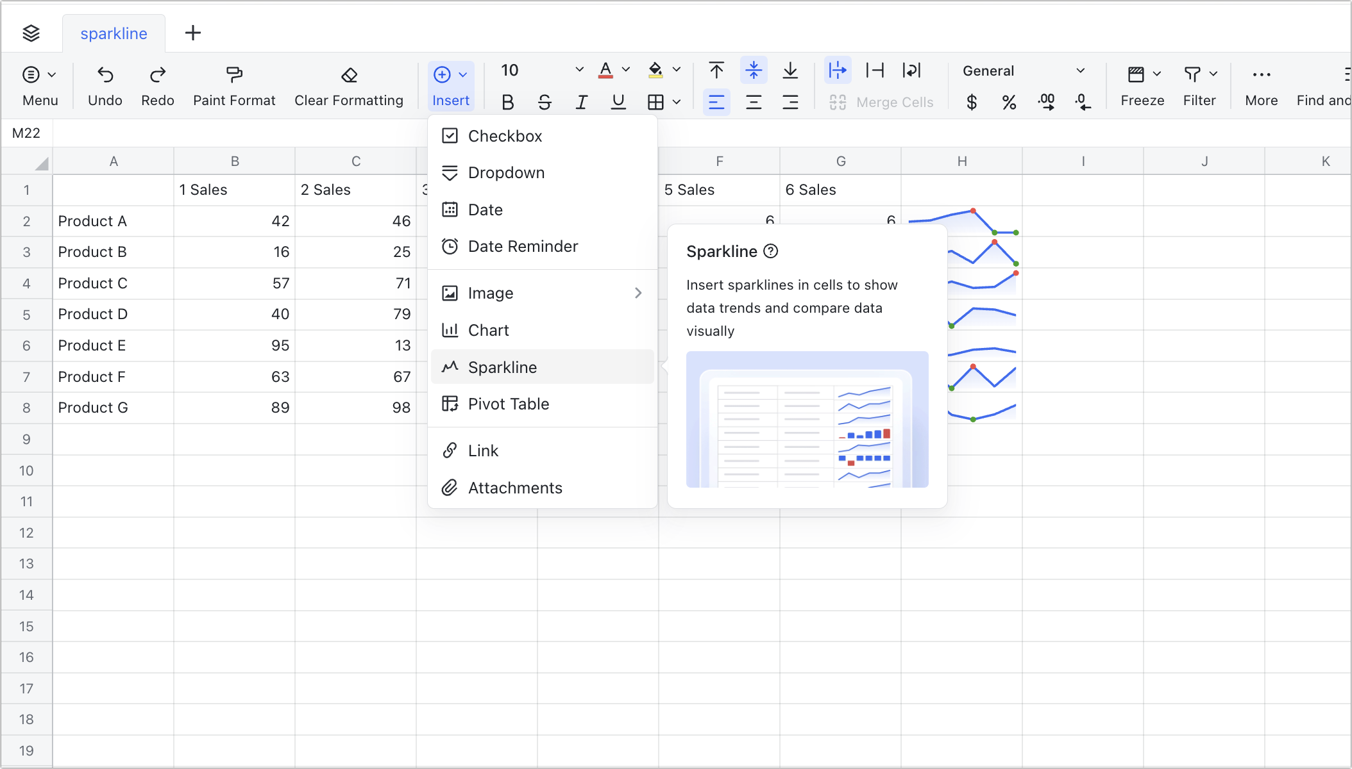Select the Paint Format tool
Screen dimensions: 1352x769
[234, 85]
